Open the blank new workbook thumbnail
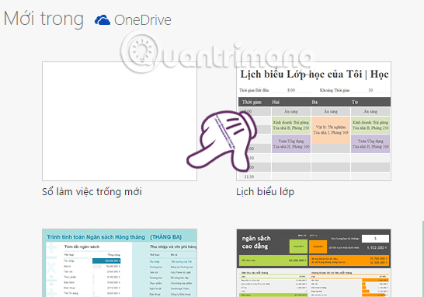This screenshot has width=424, height=297. tap(120, 121)
